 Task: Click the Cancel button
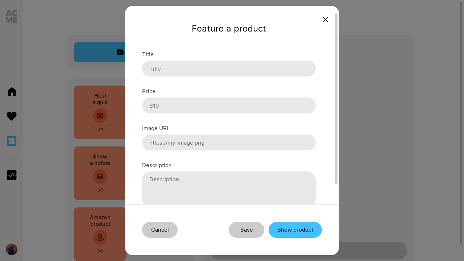tap(160, 230)
